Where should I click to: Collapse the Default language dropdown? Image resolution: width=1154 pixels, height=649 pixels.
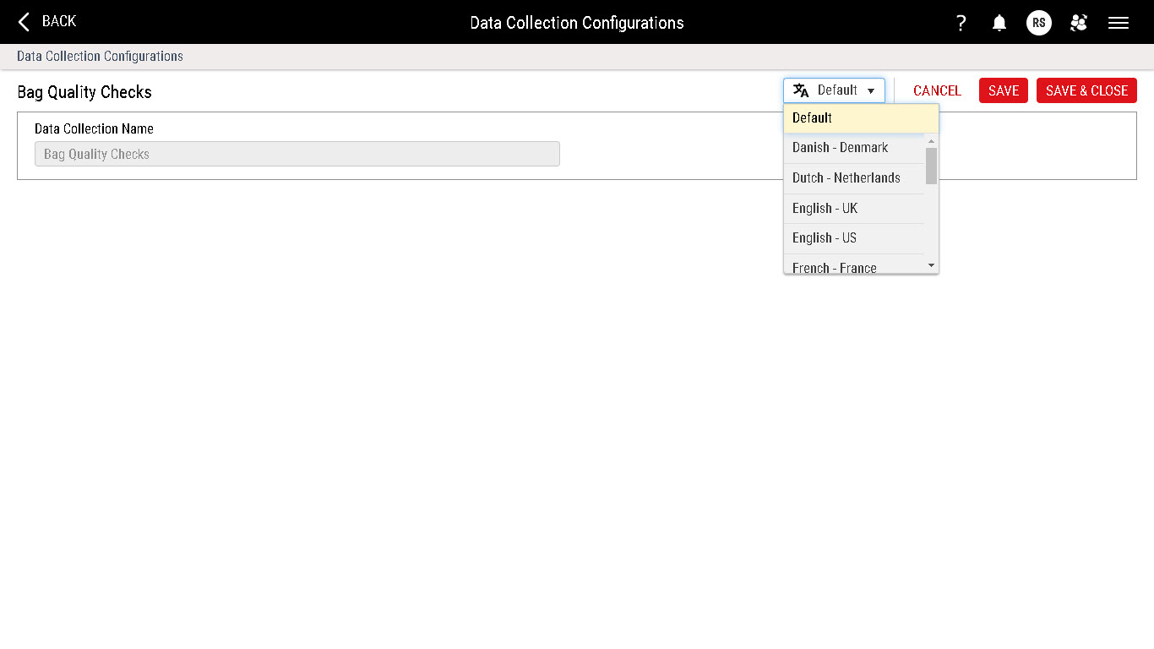pyautogui.click(x=834, y=90)
